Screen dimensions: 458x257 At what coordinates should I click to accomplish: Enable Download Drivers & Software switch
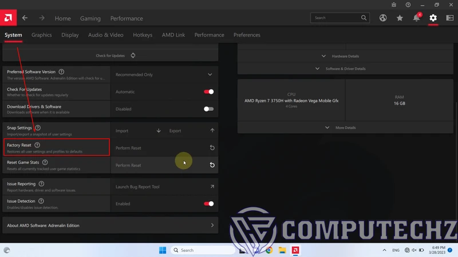tap(208, 109)
